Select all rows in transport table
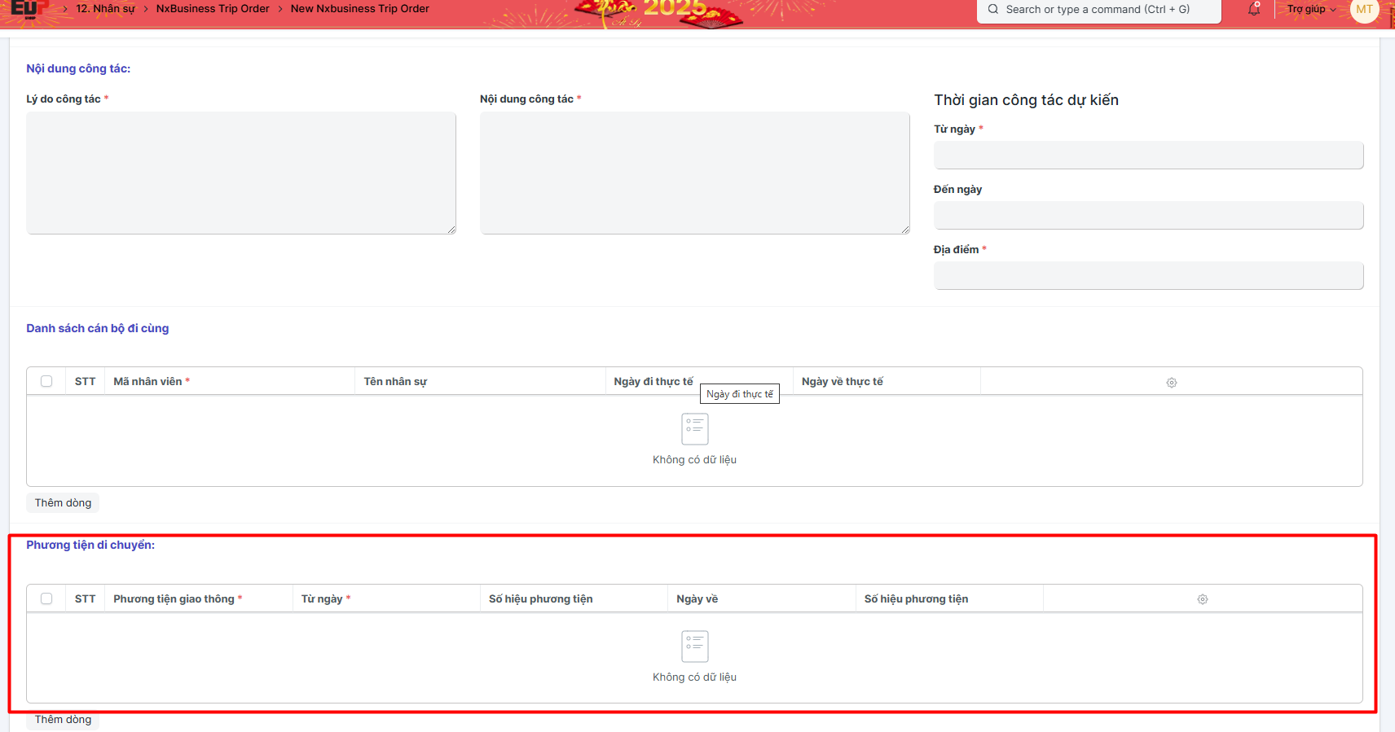Image resolution: width=1395 pixels, height=732 pixels. coord(46,598)
